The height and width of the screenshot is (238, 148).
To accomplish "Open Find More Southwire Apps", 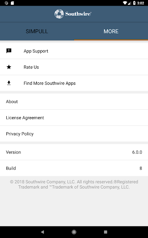I will (x=74, y=83).
